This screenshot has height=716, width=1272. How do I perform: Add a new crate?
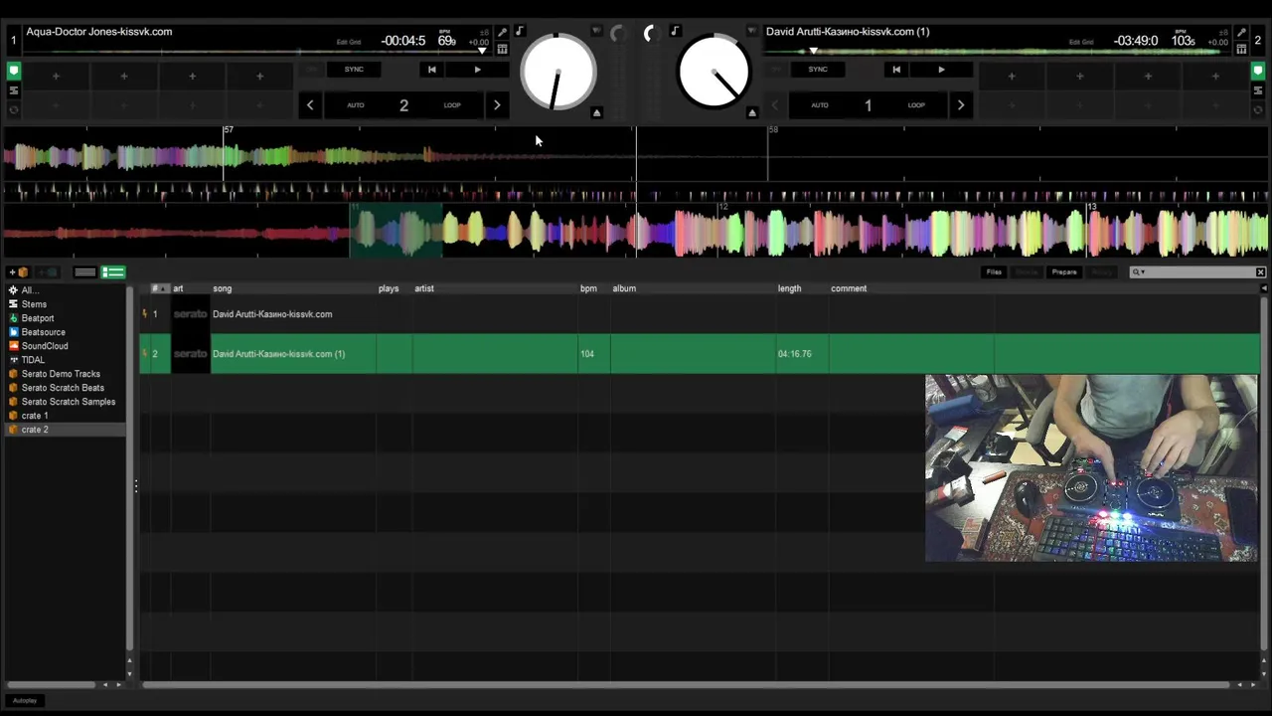(18, 272)
